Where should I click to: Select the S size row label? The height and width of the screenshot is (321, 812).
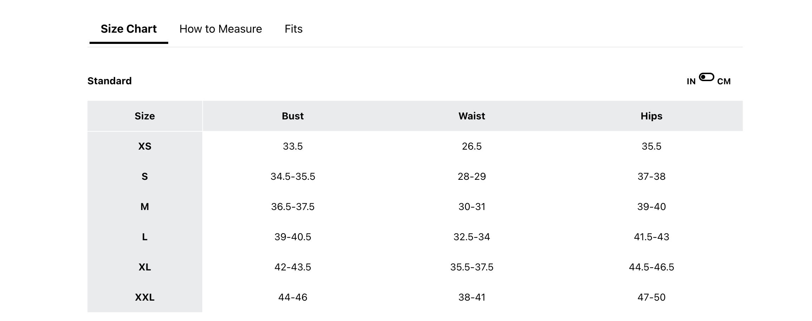click(x=145, y=177)
